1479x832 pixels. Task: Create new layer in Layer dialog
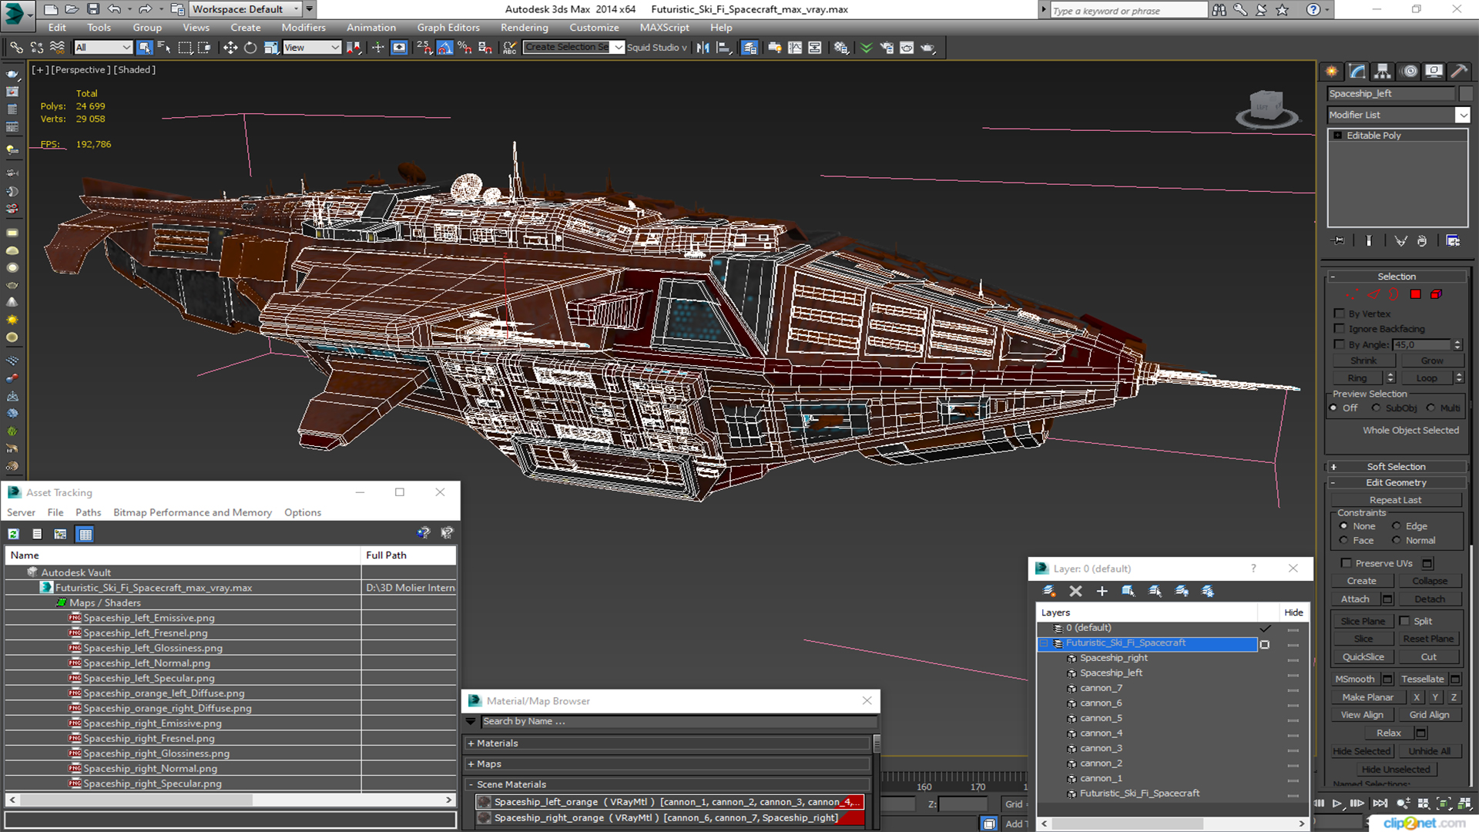[1049, 591]
